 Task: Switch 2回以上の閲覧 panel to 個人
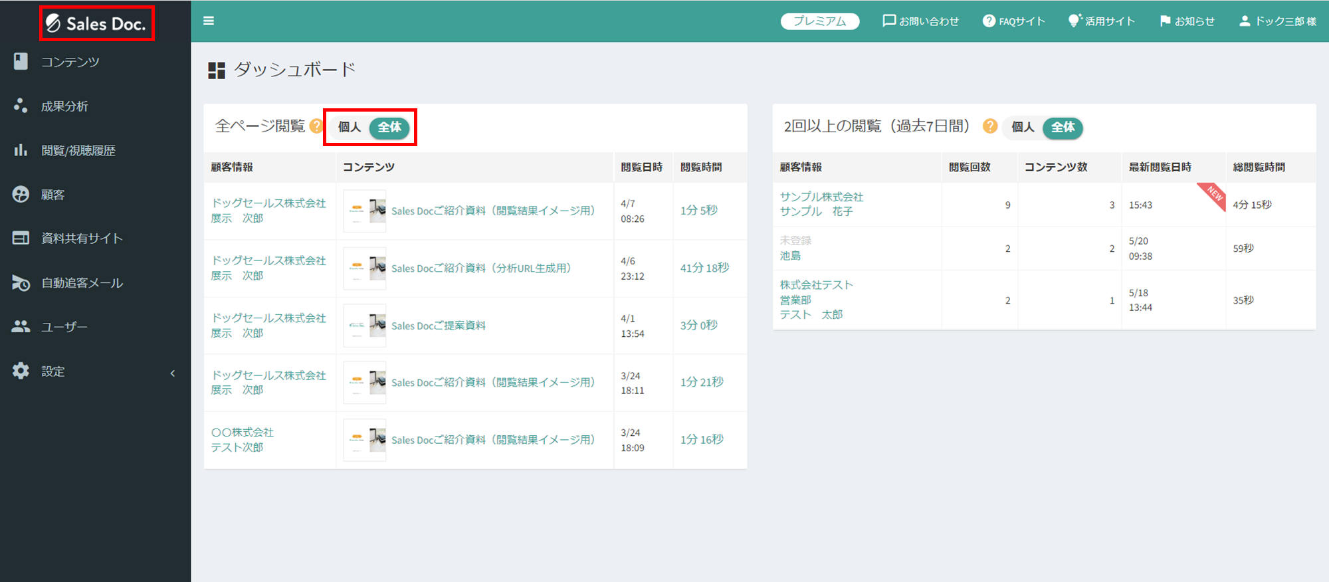click(x=1023, y=128)
